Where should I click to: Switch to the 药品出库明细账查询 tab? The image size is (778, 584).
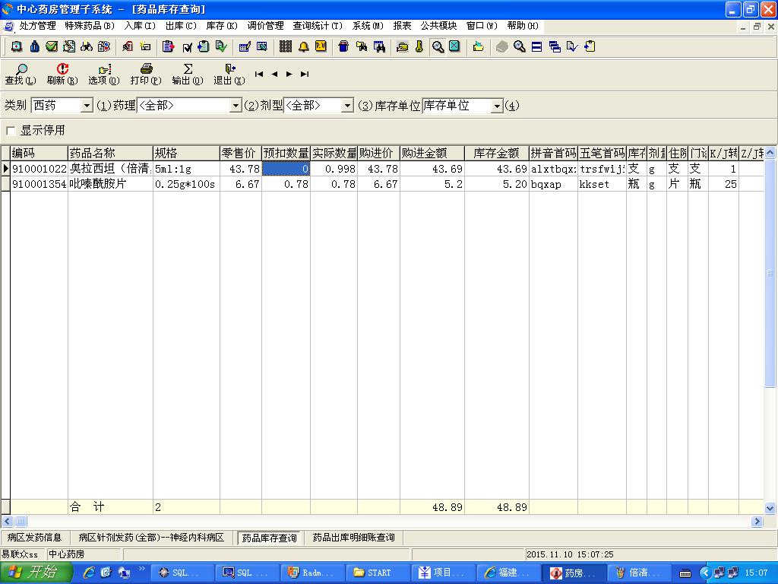354,538
